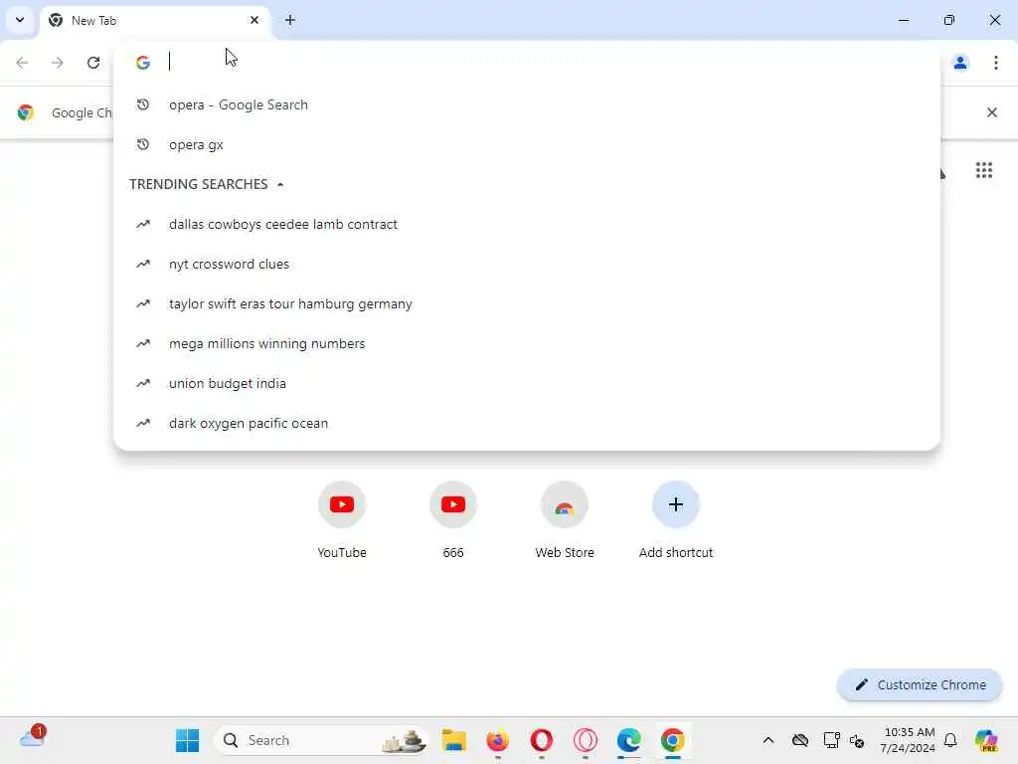Image resolution: width=1018 pixels, height=764 pixels.
Task: Open Copilot preview on taskbar
Action: [x=985, y=740]
